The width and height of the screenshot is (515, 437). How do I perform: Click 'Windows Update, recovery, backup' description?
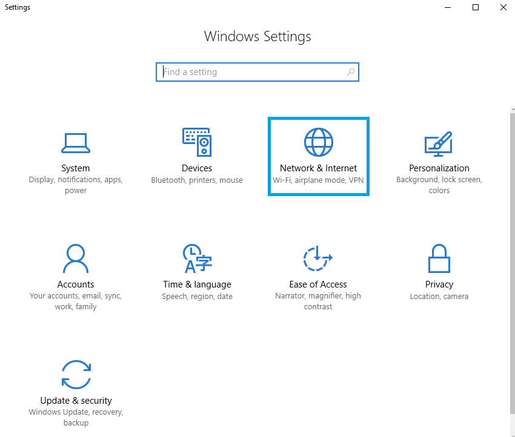coord(76,417)
